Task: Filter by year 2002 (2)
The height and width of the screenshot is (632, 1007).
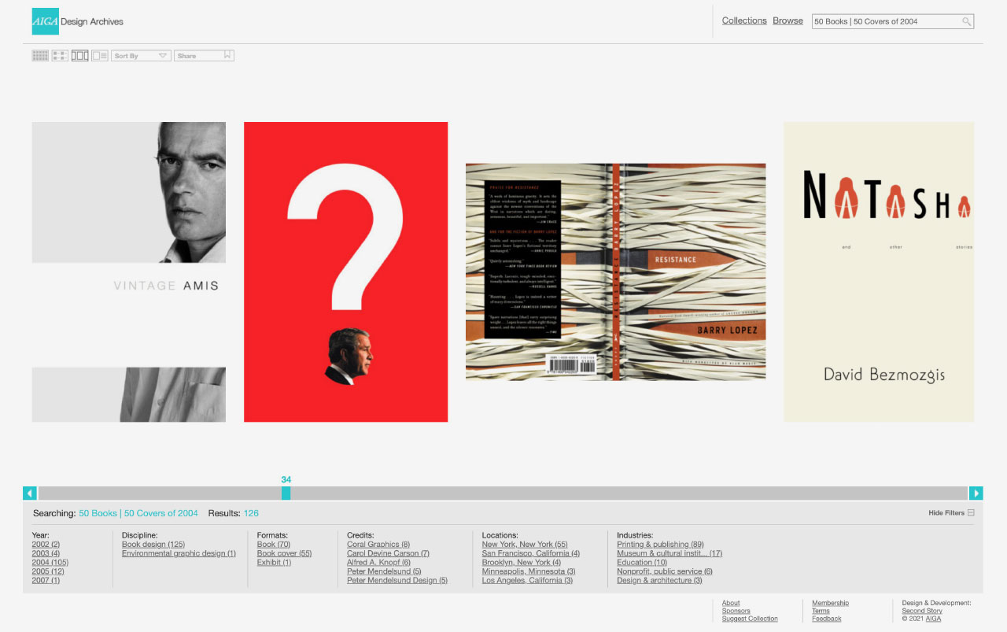Action: click(46, 545)
